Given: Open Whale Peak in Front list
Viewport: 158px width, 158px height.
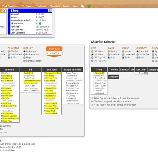Looking at the screenshot, I should 99,93.
